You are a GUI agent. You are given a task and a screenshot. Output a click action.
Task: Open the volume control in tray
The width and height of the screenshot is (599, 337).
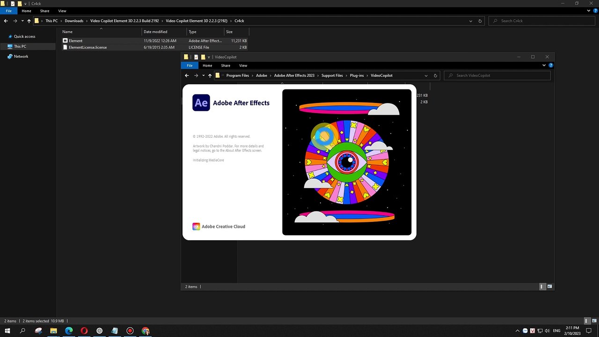[548, 331]
